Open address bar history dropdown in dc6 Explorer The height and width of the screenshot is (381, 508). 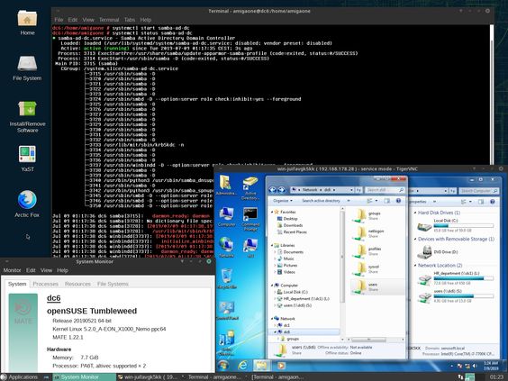(x=351, y=190)
